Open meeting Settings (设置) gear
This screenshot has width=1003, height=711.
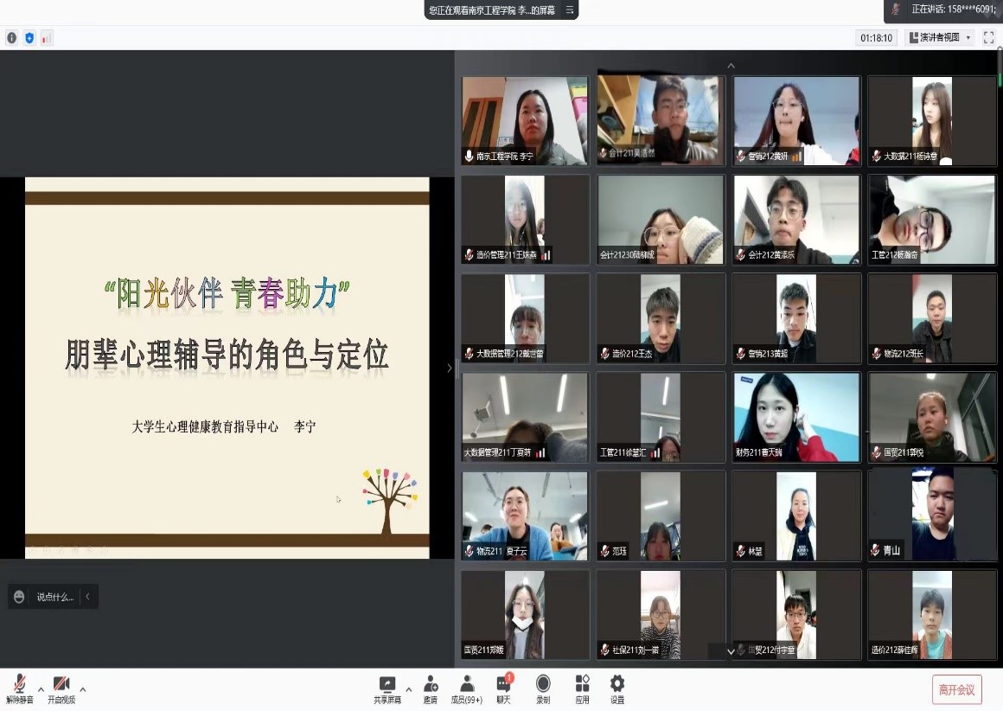point(617,685)
